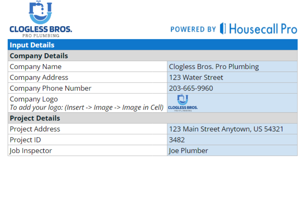Select the Joe Plumber inspector field
This screenshot has width=303, height=201.
coord(232,151)
